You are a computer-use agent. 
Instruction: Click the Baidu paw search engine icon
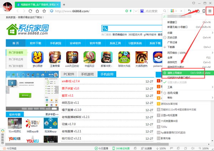point(142,11)
